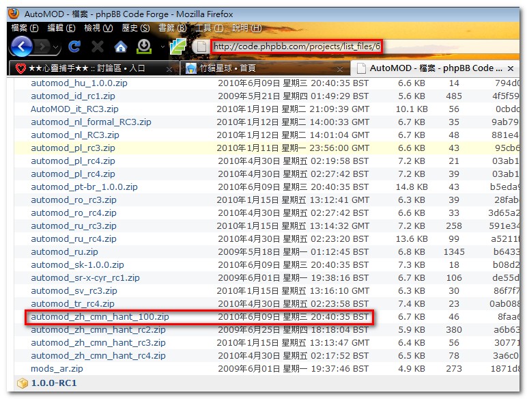Click the Stop loading X icon
This screenshot has height=399, width=527.
98,46
